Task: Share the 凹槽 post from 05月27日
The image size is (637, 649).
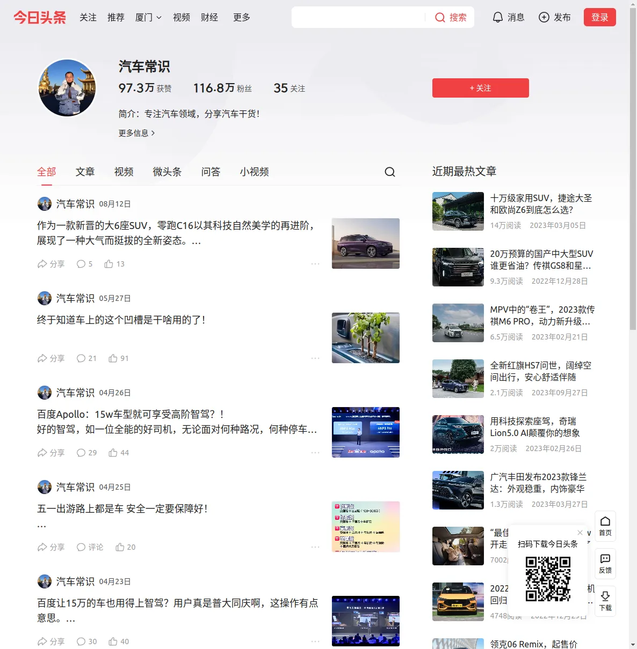Action: coord(51,358)
